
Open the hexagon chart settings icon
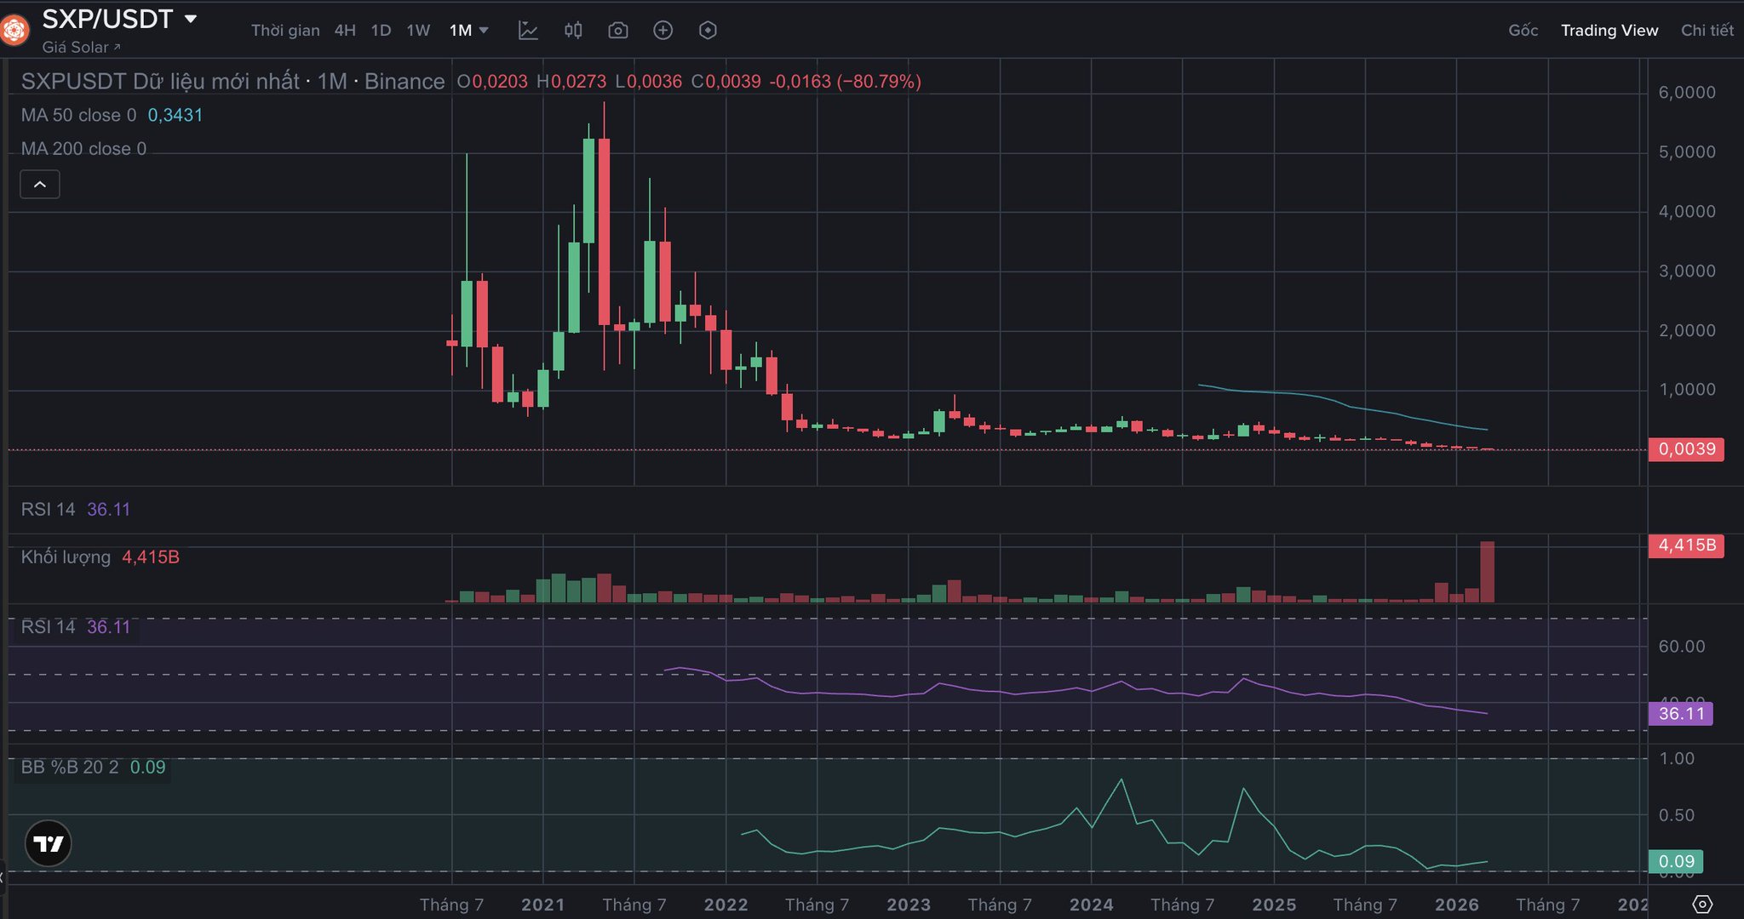(x=708, y=31)
